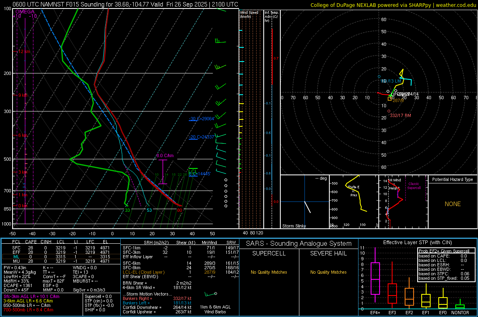
Task: Click the MeanW = 4.3g/kg value
Action: [x=19, y=272]
